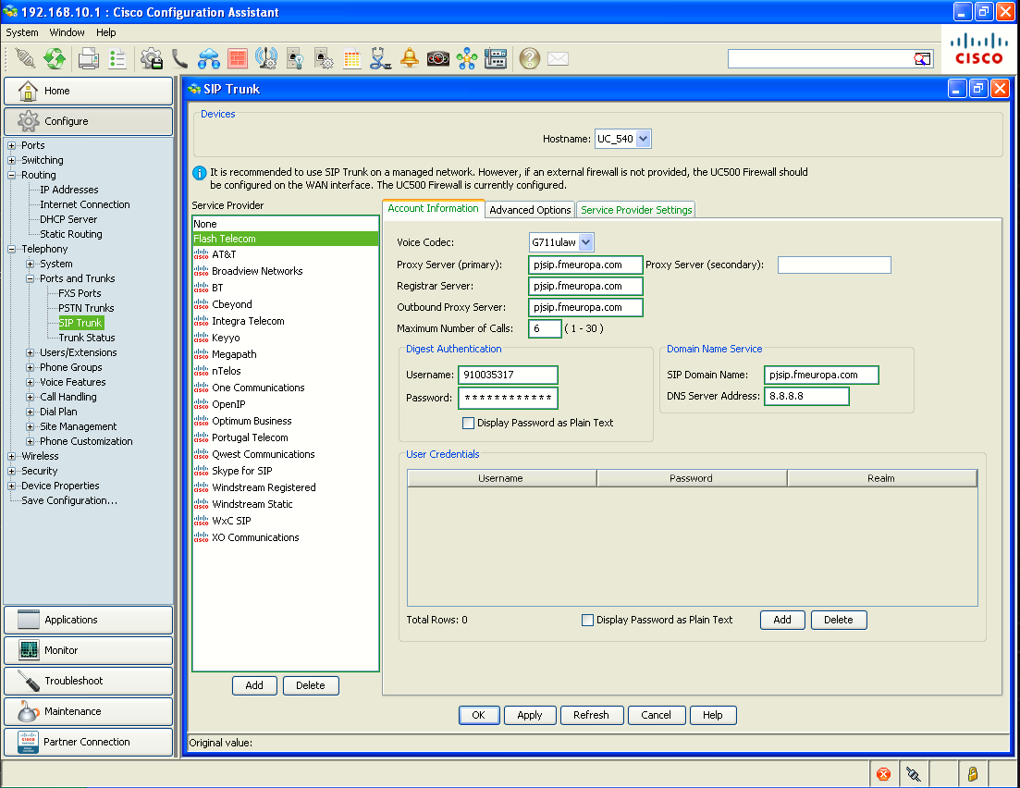1020x788 pixels.
Task: Click the blue cloud network toolbar icon
Action: 209,58
